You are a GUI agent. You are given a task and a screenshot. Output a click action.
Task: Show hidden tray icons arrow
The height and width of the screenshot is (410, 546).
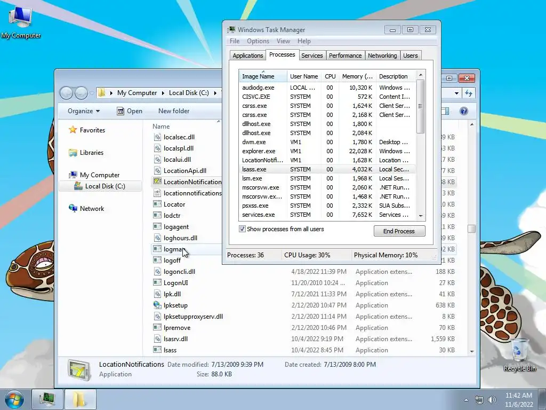[466, 400]
